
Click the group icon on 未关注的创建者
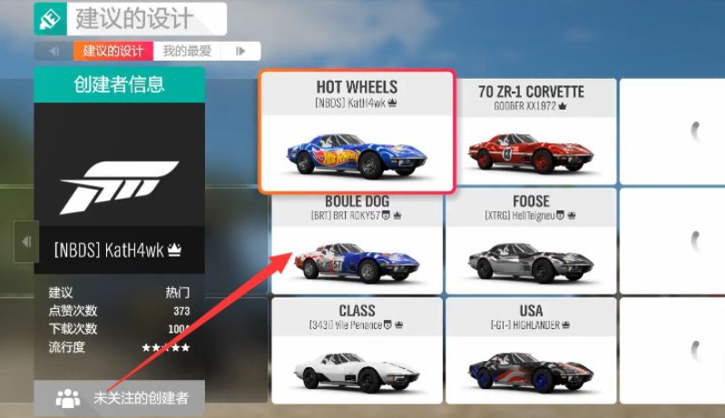pyautogui.click(x=68, y=398)
